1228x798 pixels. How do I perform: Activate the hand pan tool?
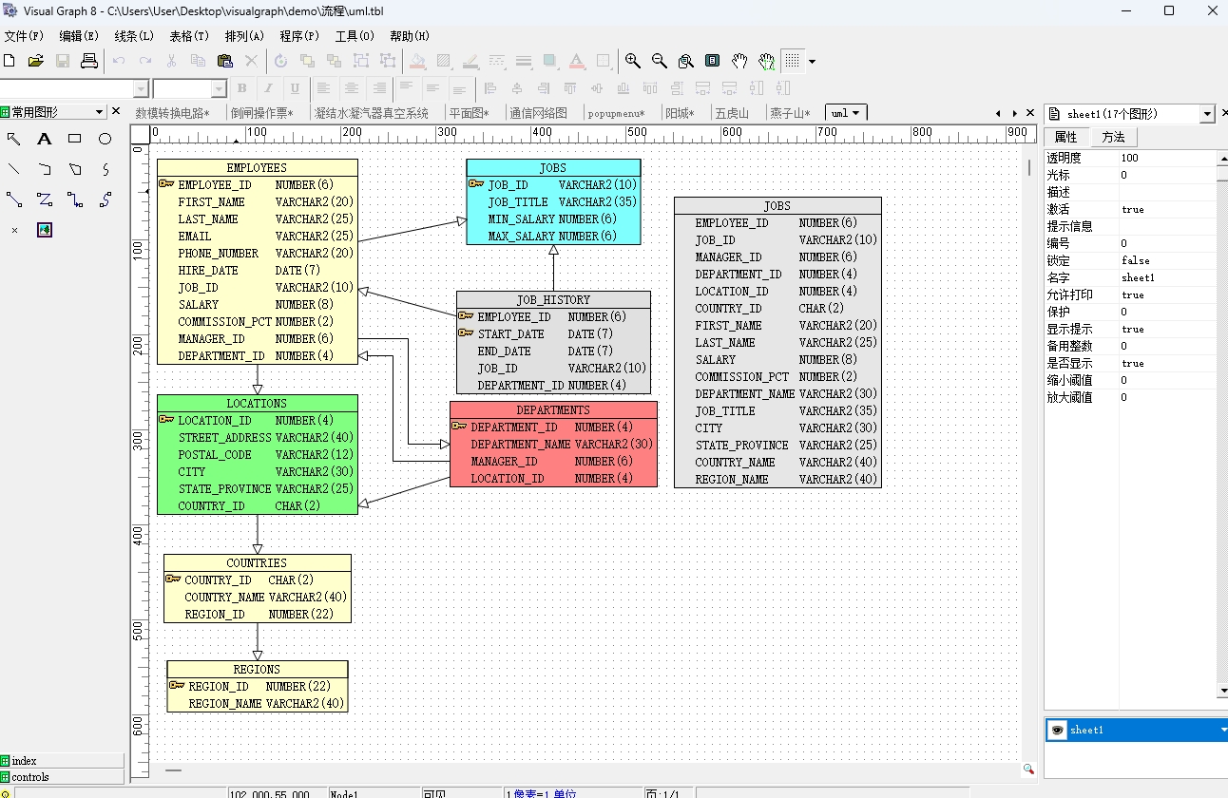[739, 61]
